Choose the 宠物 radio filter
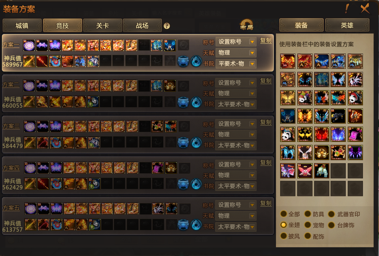 point(314,225)
